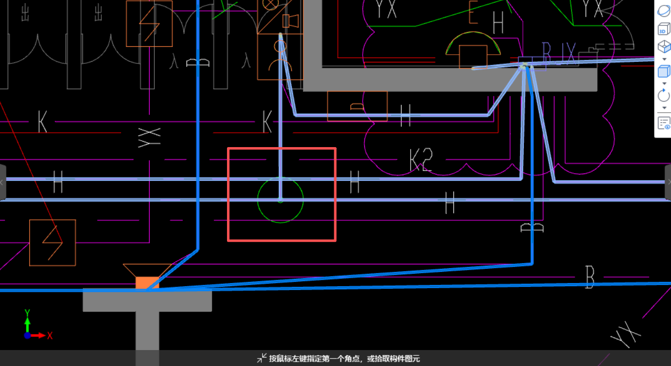Click the rotate view circular arrow icon
Screen dimensions: 671x366
pyautogui.click(x=664, y=95)
